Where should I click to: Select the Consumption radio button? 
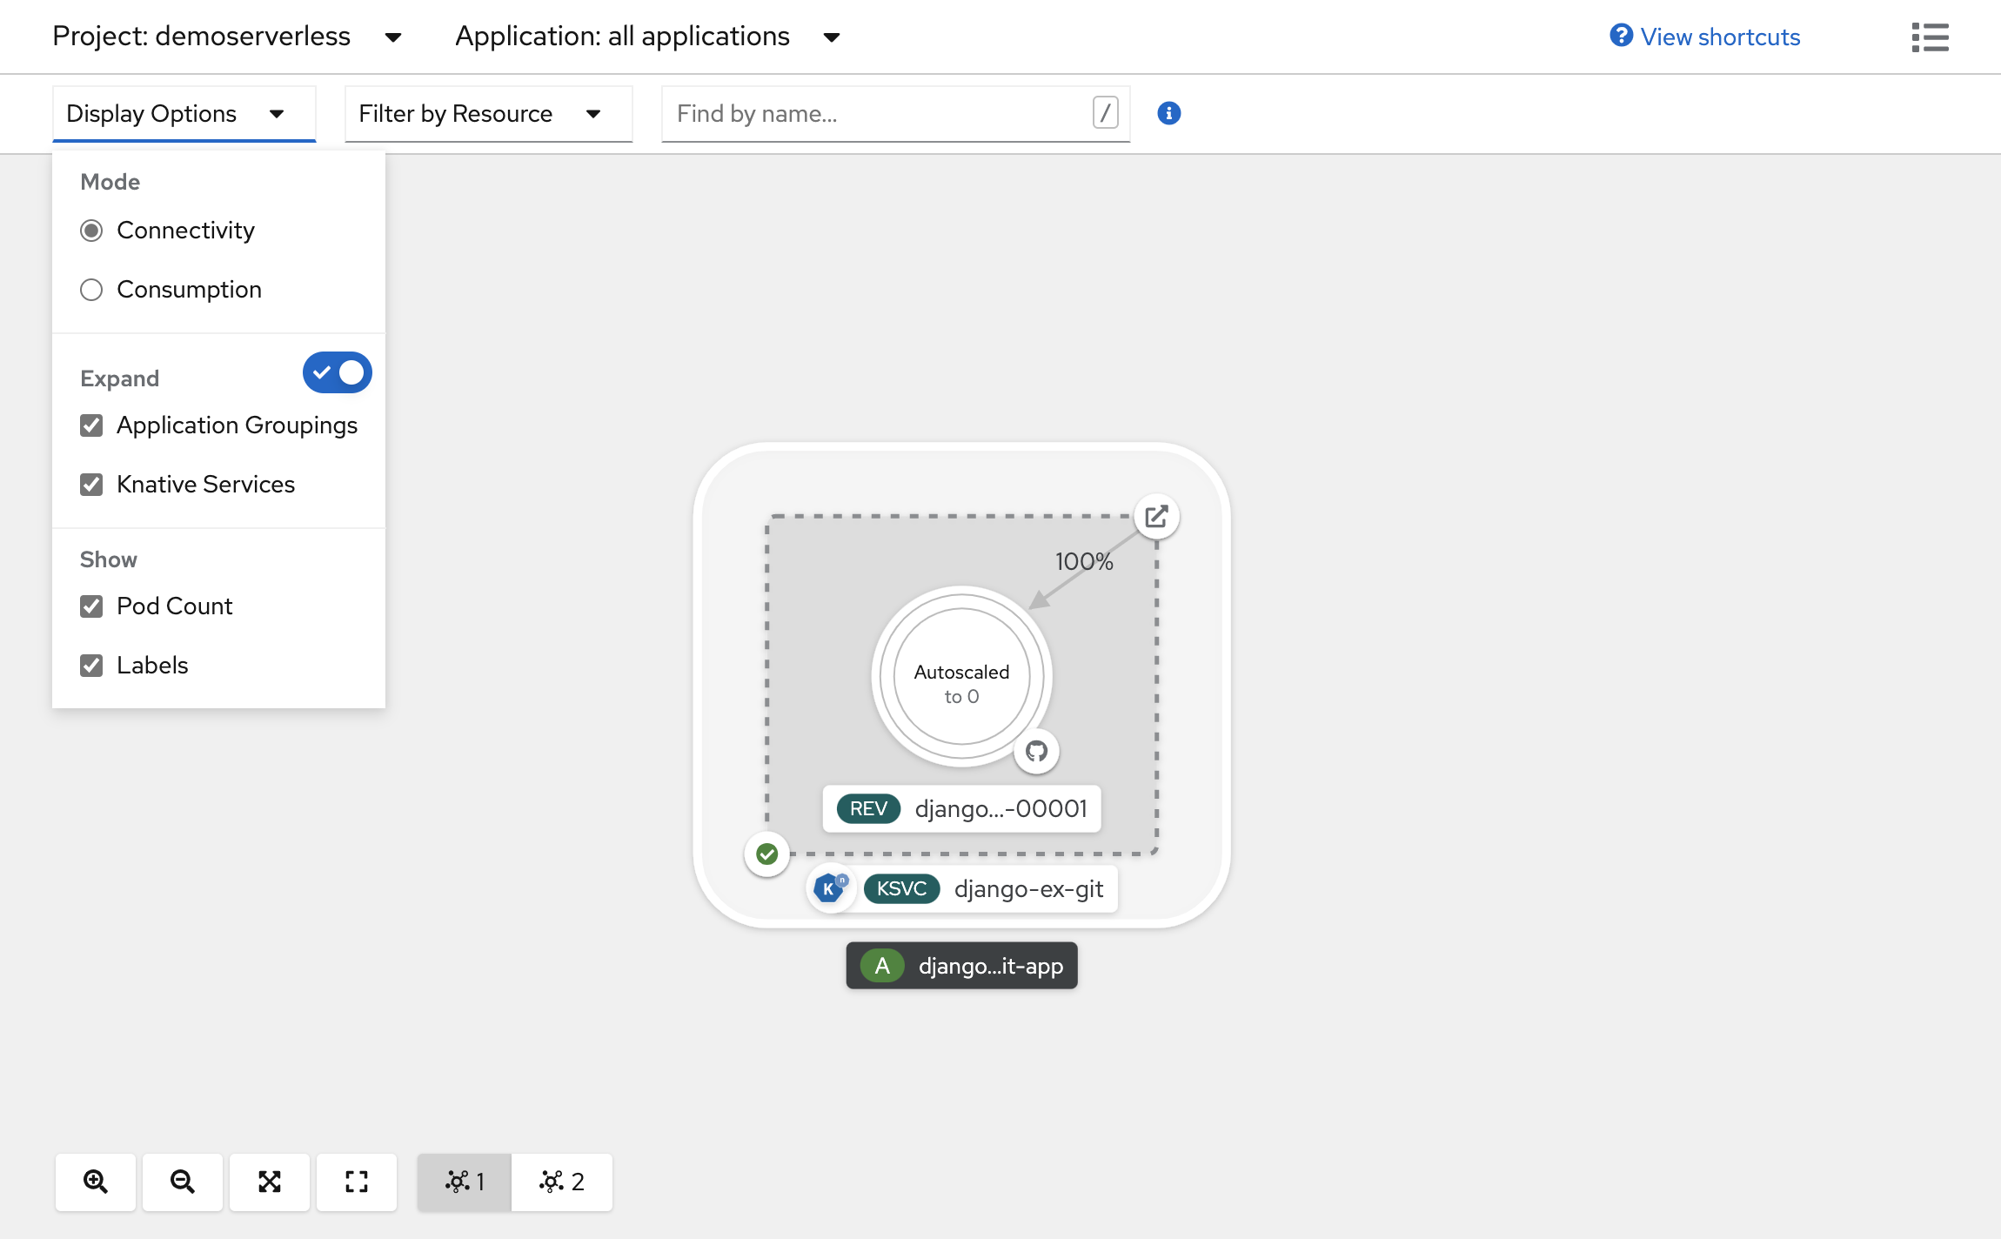coord(91,290)
